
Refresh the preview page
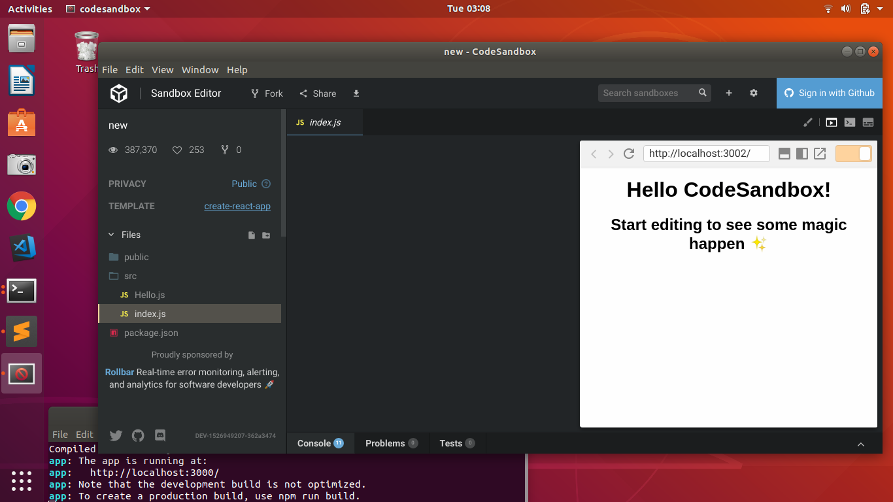coord(629,154)
